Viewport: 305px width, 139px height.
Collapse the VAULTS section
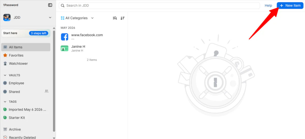[x=5, y=75]
